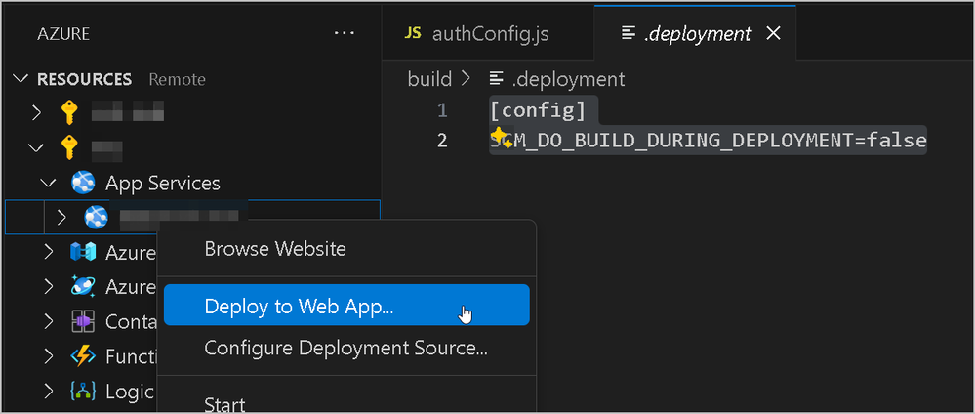Collapse the App Services group
Image resolution: width=975 pixels, height=414 pixels.
tap(48, 183)
